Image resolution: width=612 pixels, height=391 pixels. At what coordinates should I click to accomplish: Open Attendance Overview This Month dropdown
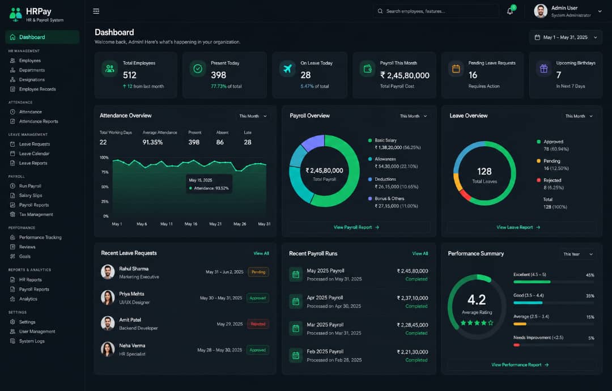tap(253, 116)
